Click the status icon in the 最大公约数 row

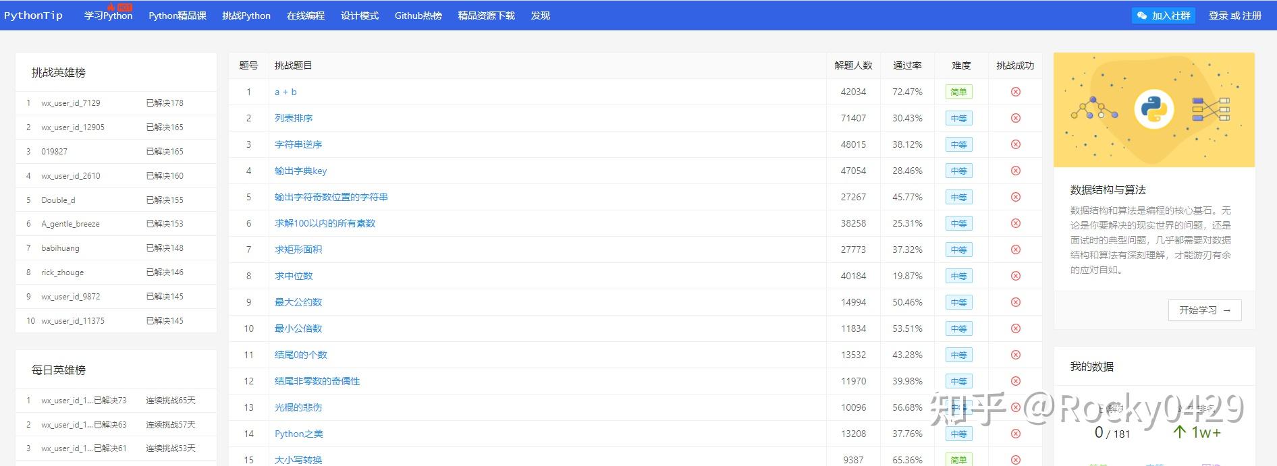(1015, 302)
